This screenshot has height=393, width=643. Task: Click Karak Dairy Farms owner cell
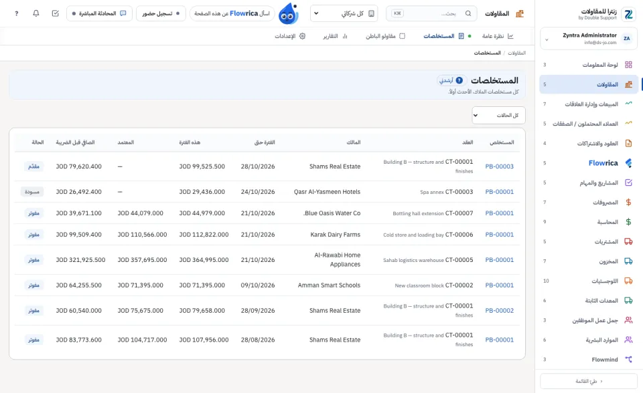tap(335, 235)
